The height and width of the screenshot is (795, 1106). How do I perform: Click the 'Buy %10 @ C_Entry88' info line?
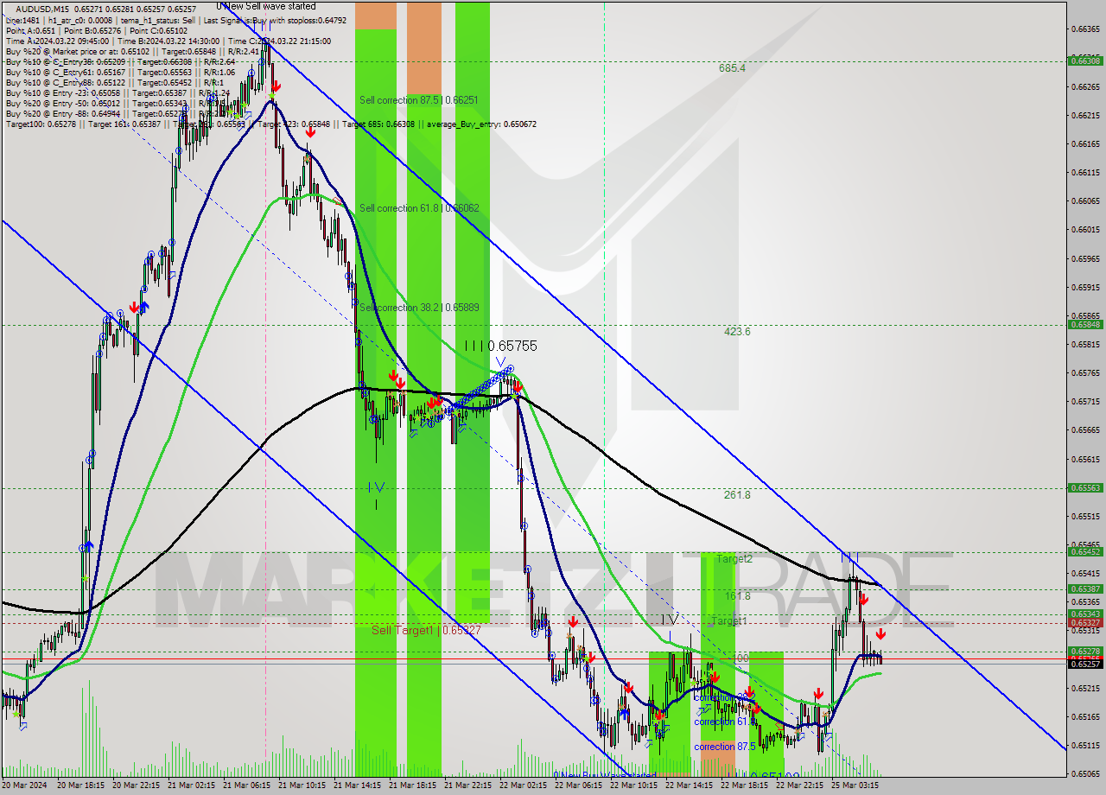115,82
